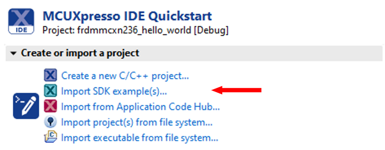Click the 'Create or import a project' header text

tap(80, 53)
